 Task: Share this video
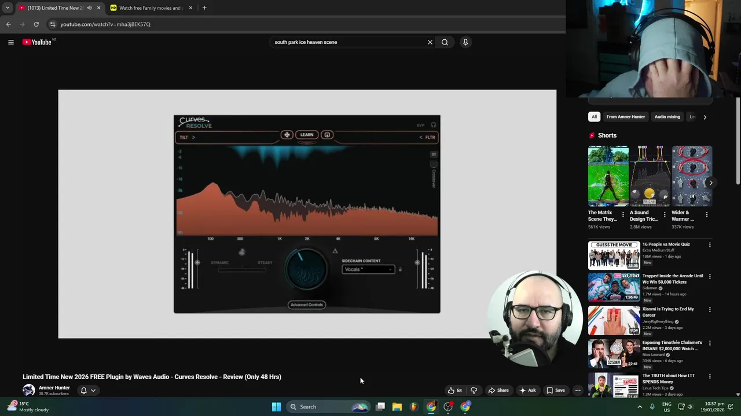[498, 391]
